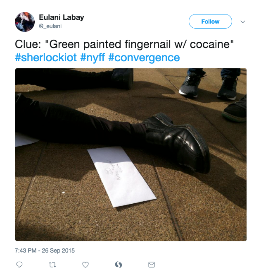This screenshot has height=277, width=261.
Task: Open the #convergence hashtag
Action: (x=144, y=58)
